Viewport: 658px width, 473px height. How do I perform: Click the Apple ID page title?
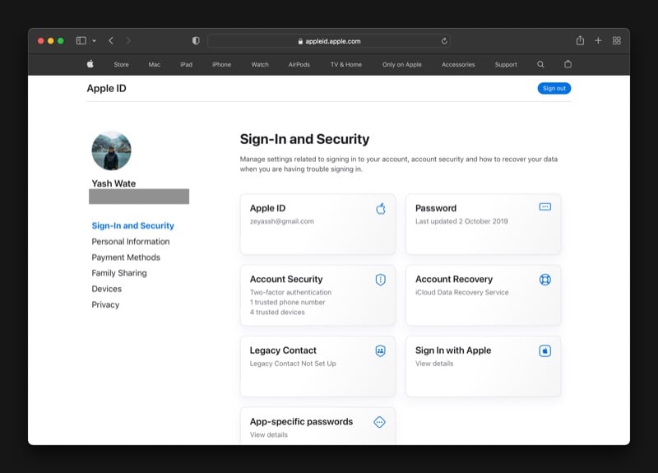tap(107, 89)
